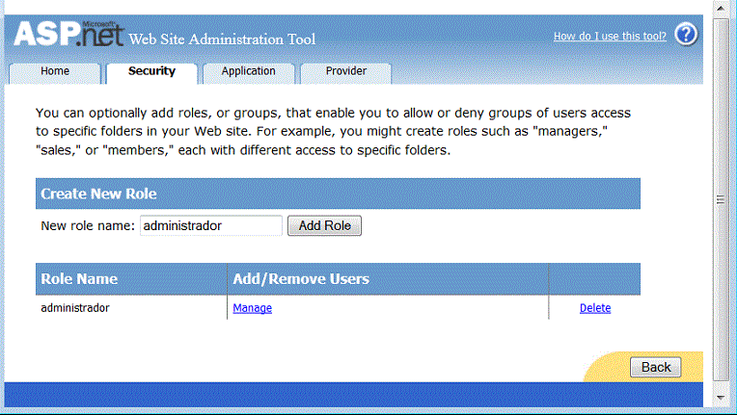Click the Role Name column header
The height and width of the screenshot is (415, 737).
[131, 279]
